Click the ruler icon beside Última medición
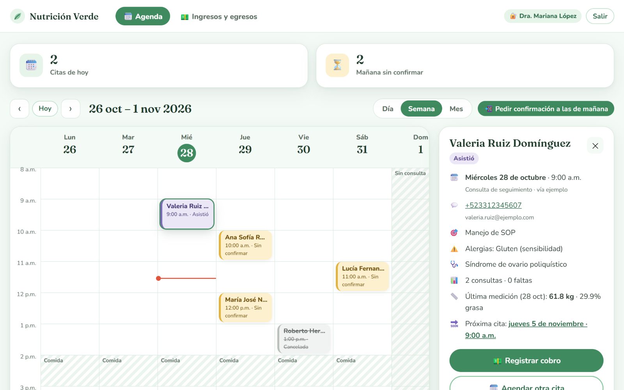624x390 pixels. click(454, 296)
